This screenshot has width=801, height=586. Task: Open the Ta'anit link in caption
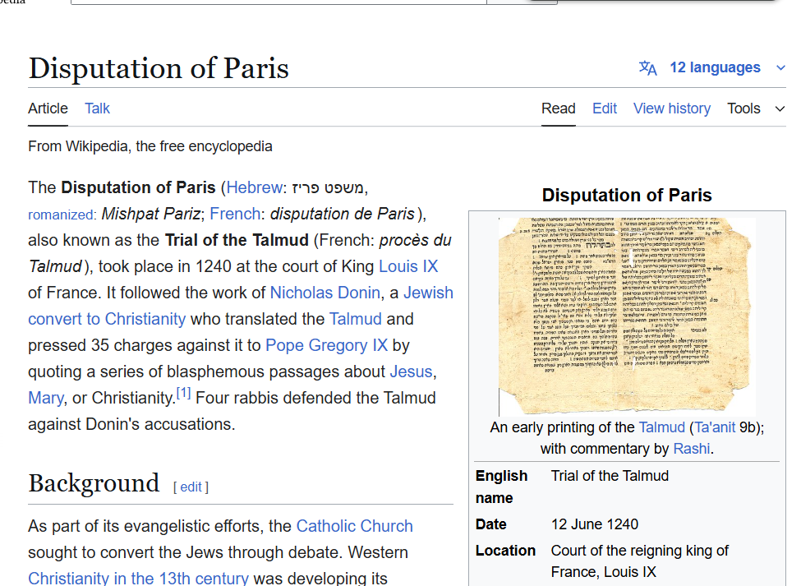(715, 427)
